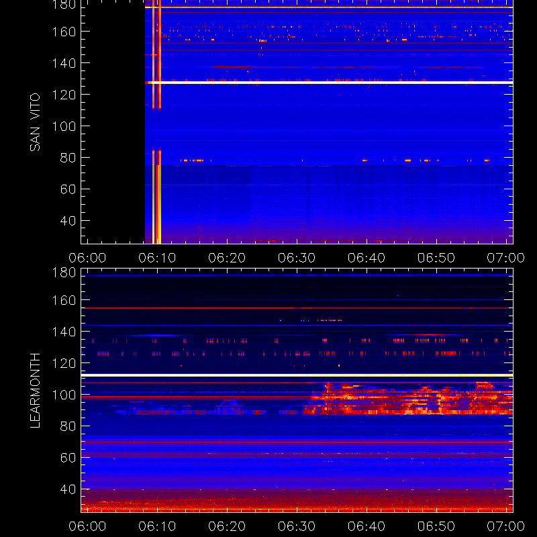Choose 06:30 time label of LEARMONTH plot

pyautogui.click(x=297, y=526)
